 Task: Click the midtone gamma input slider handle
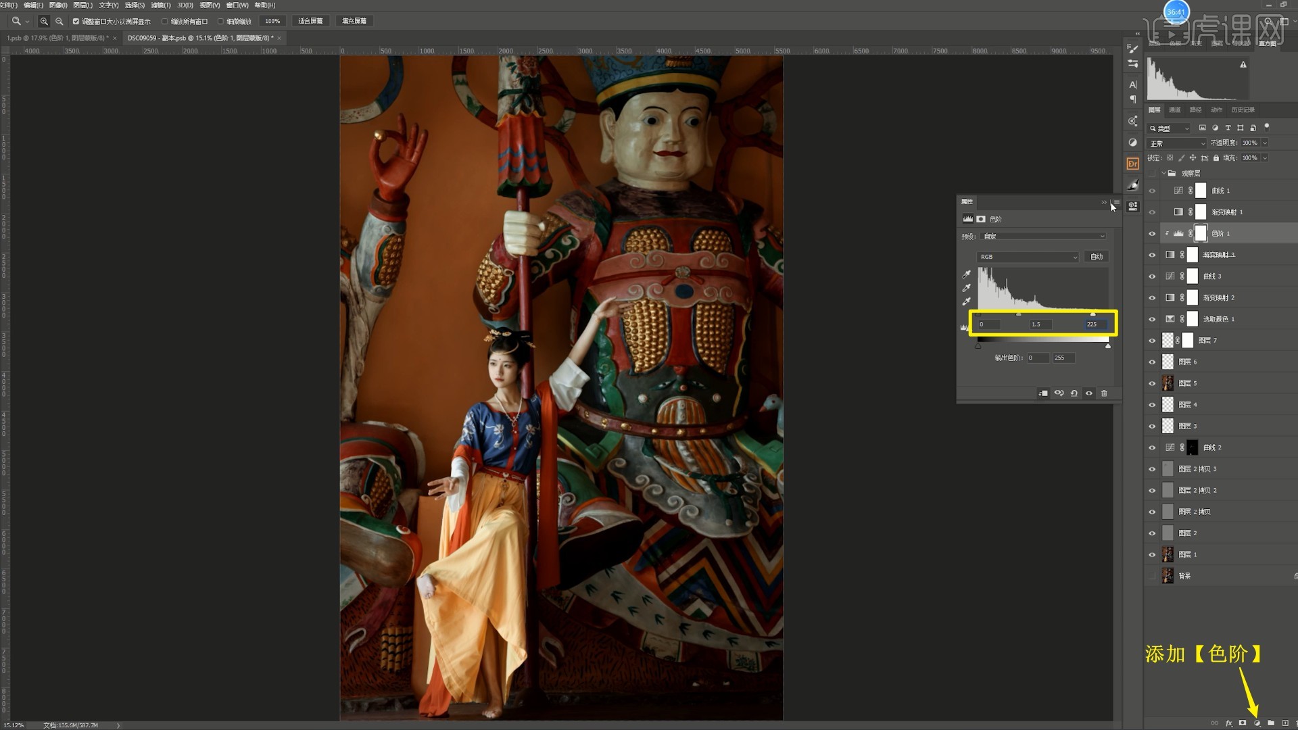pos(1019,314)
